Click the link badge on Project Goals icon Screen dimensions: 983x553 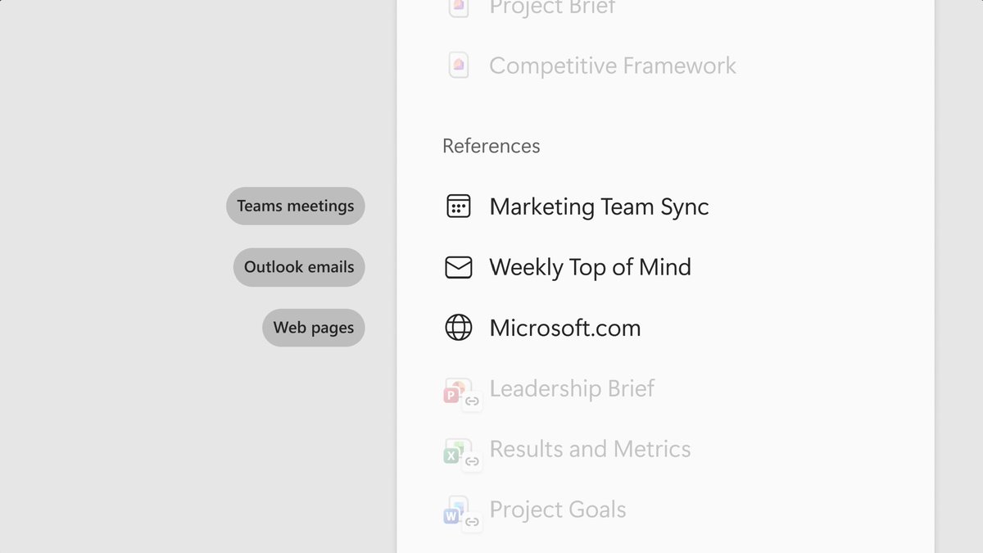[x=472, y=522]
